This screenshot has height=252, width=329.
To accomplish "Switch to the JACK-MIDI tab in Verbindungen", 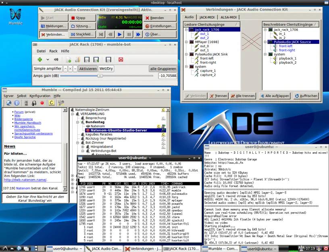I will pyautogui.click(x=207, y=17).
